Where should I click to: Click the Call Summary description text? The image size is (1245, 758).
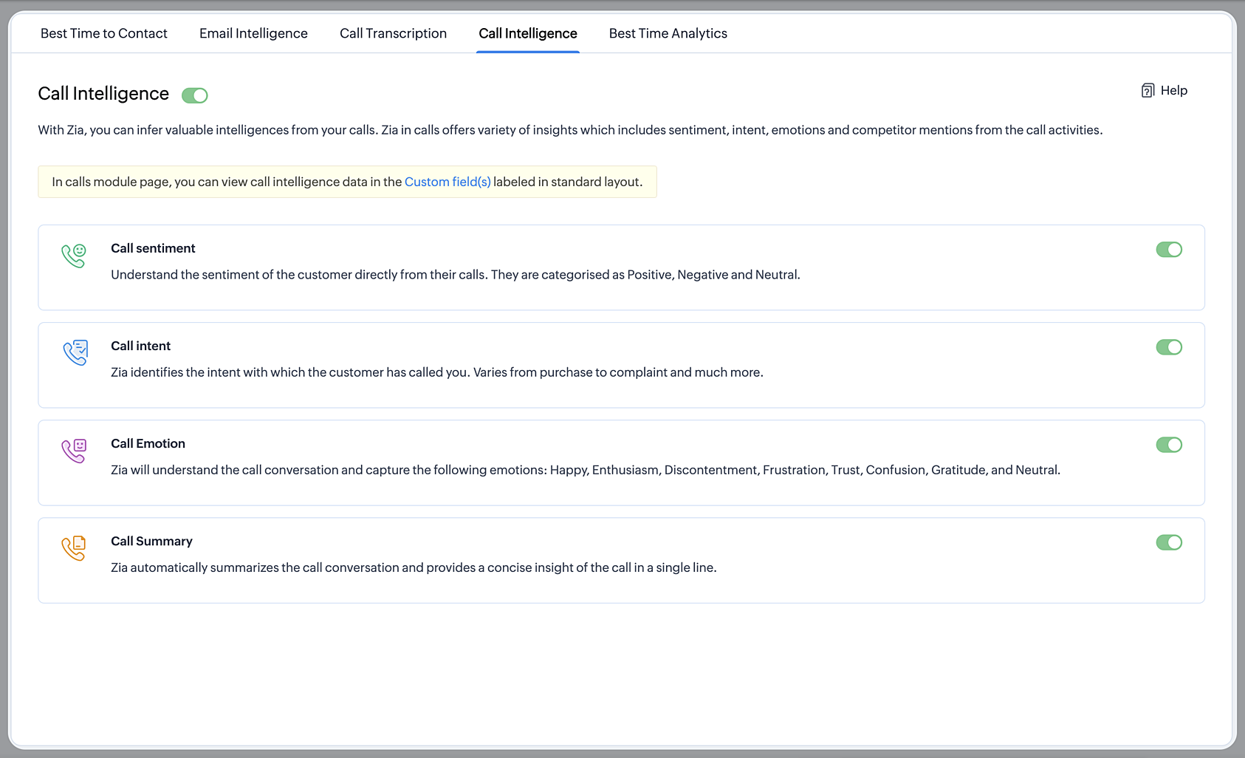[x=414, y=567]
